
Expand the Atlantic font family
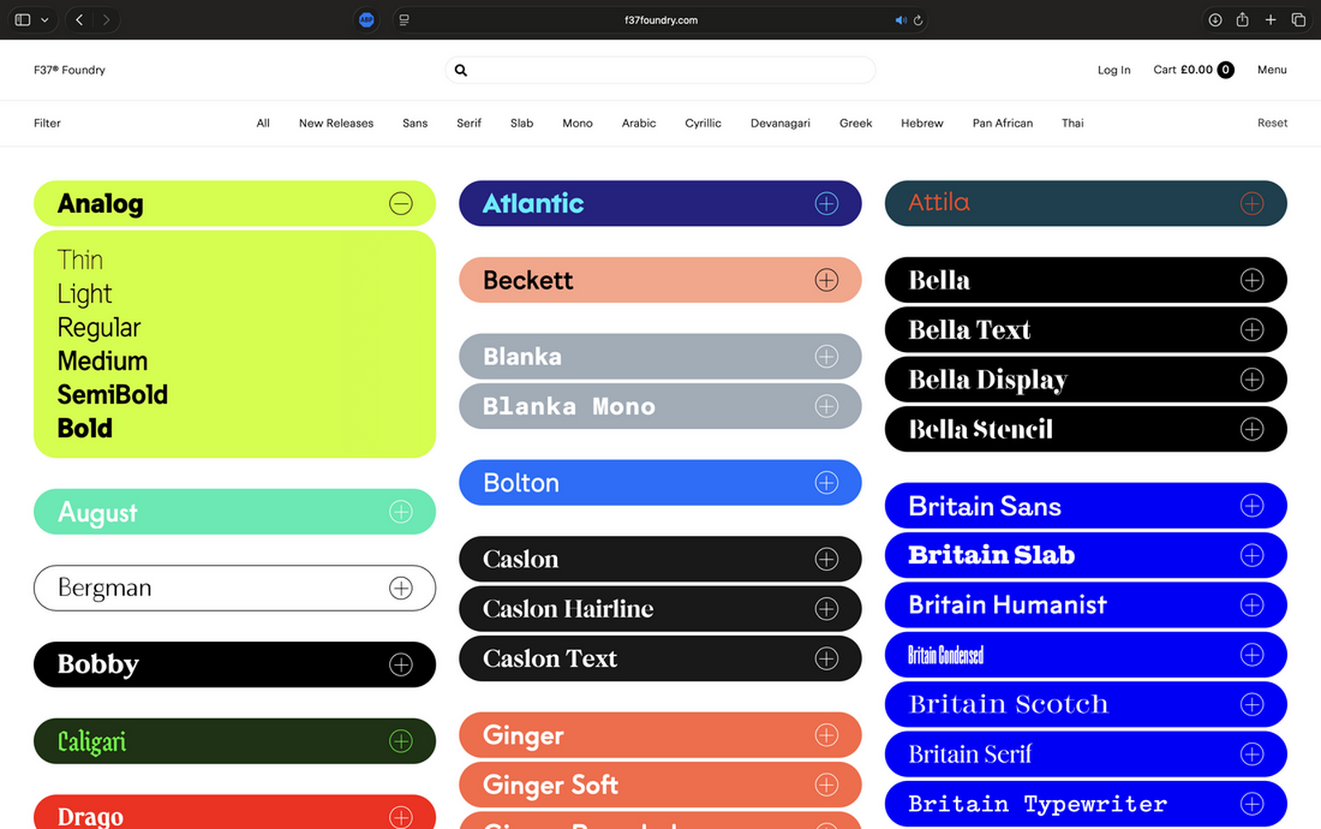(x=826, y=204)
